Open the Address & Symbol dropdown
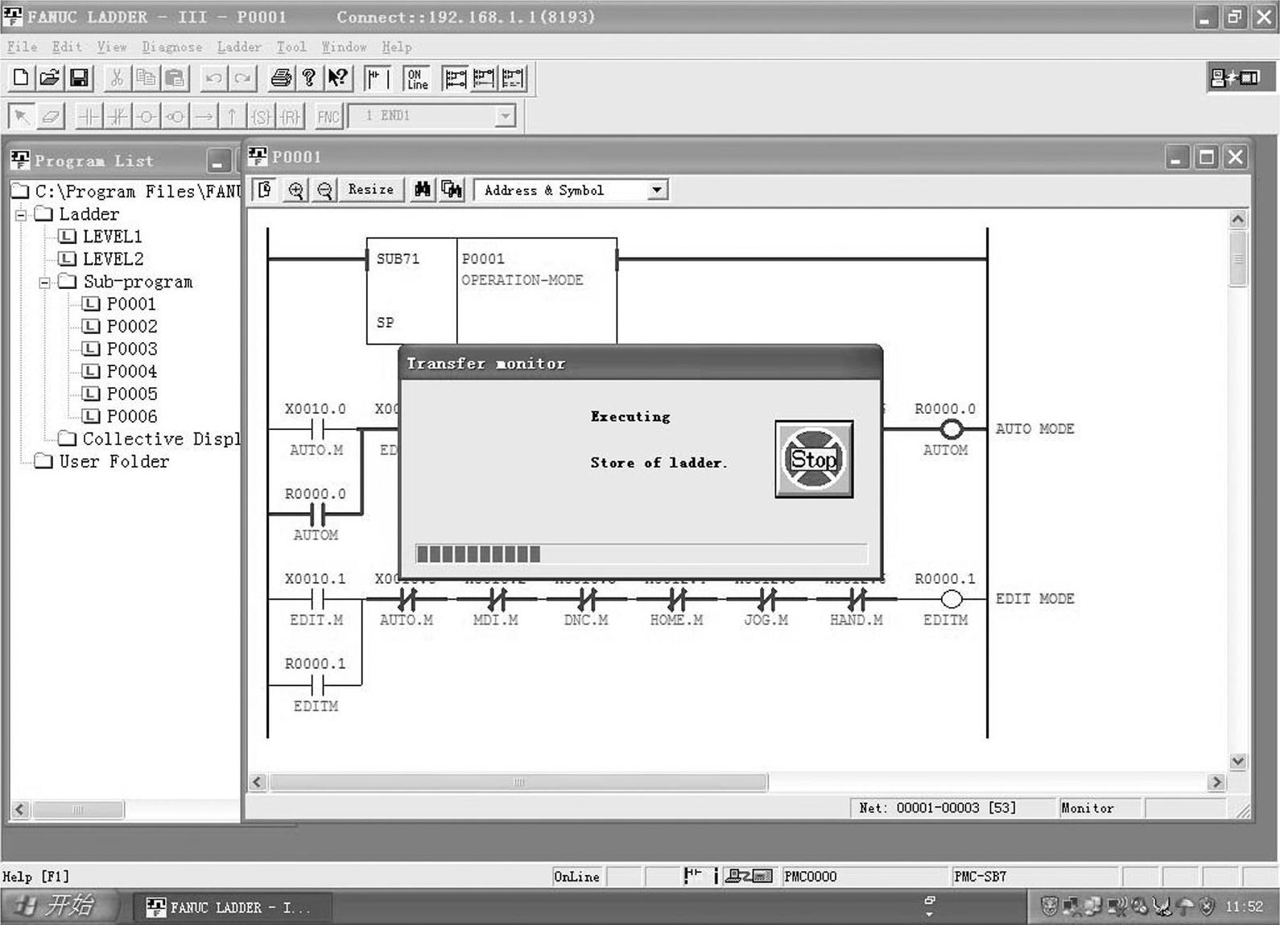The width and height of the screenshot is (1280, 925). [x=657, y=190]
